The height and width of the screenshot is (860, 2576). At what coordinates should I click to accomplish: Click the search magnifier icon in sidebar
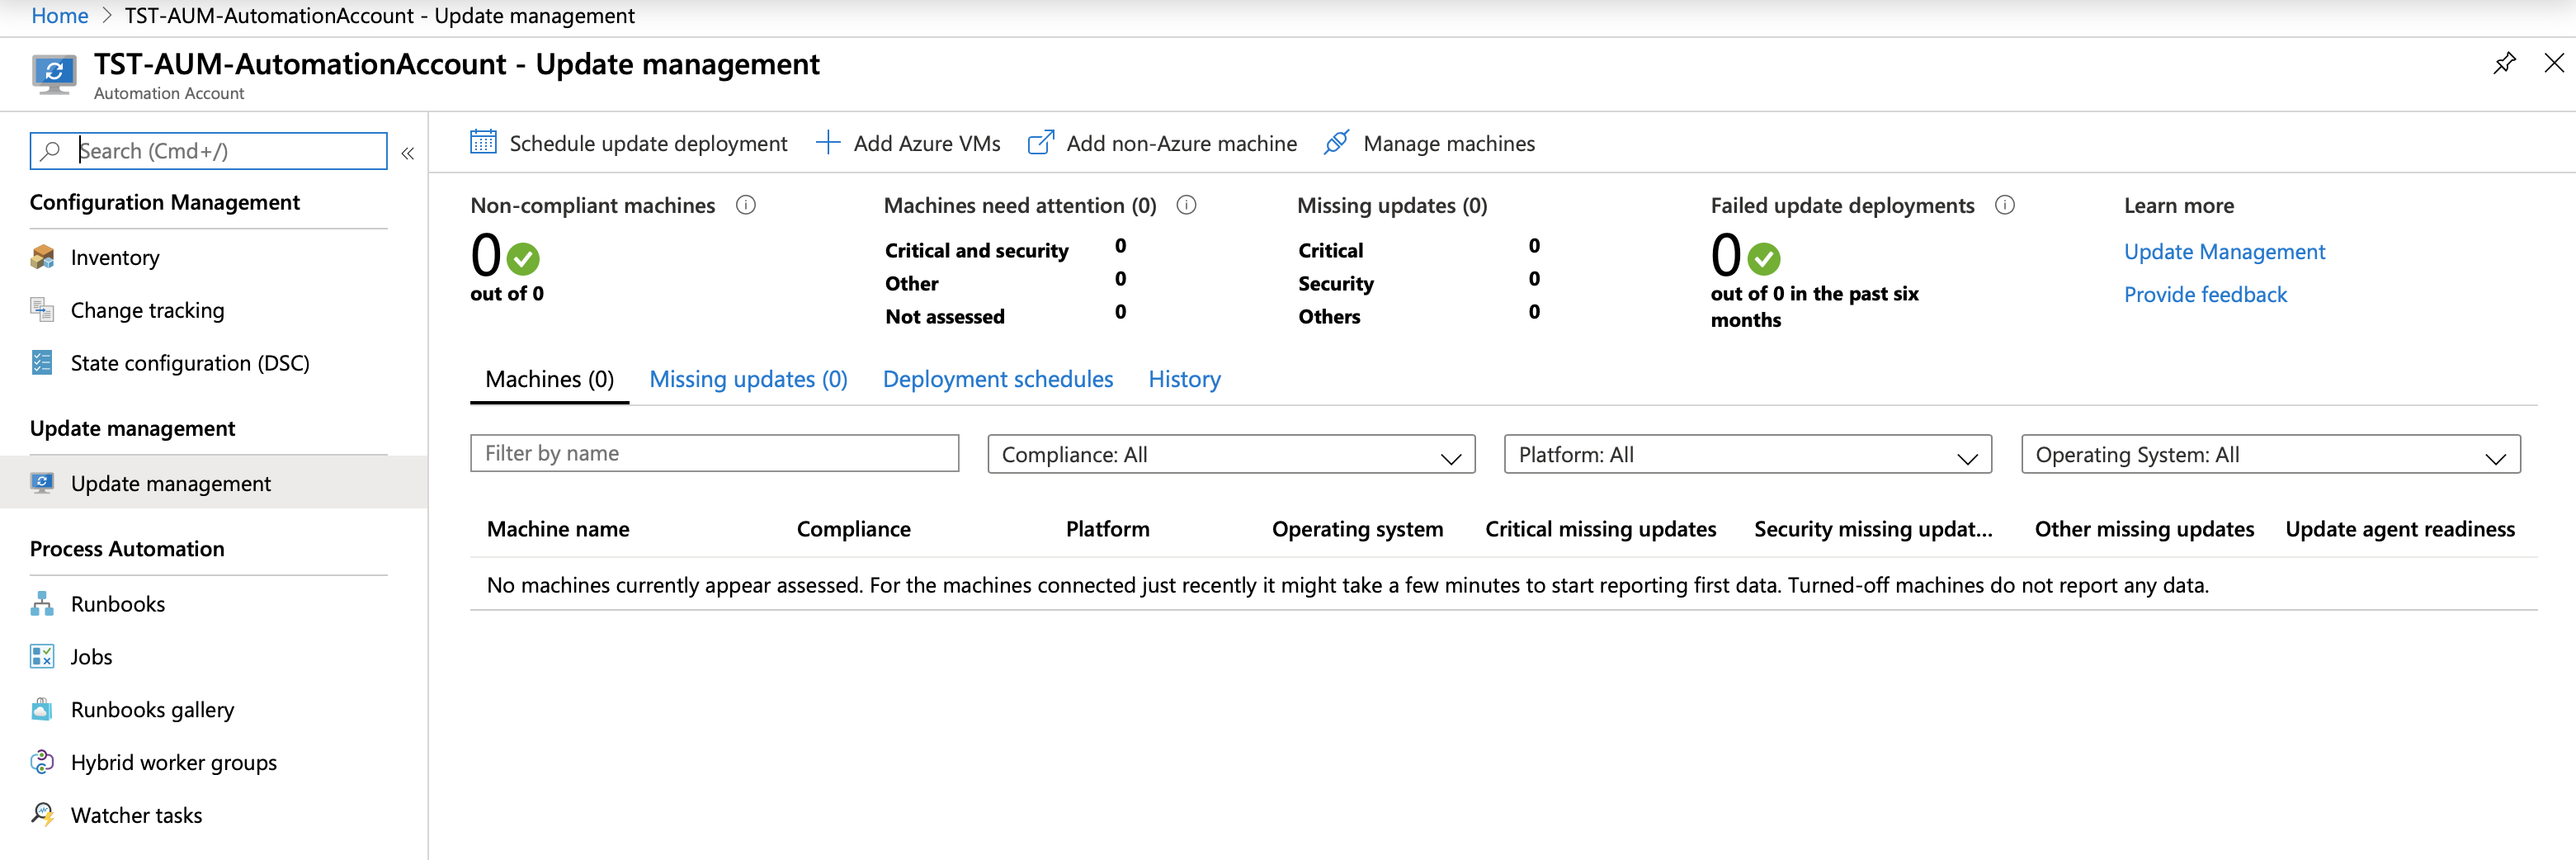point(50,151)
